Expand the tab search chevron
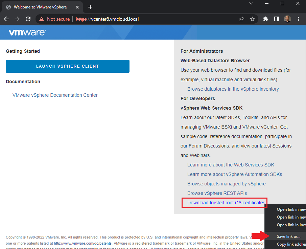 pos(251,4)
